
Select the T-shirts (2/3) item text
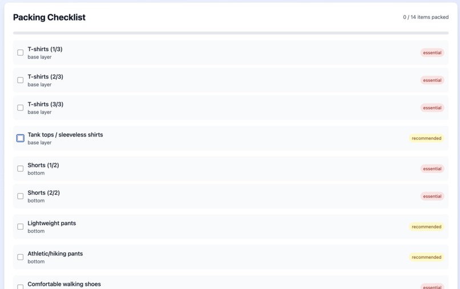[x=45, y=76]
